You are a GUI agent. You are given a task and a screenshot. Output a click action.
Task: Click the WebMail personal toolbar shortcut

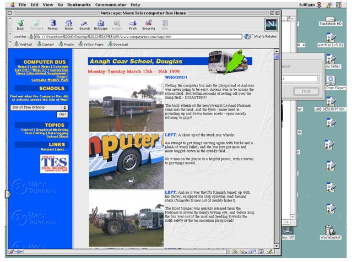[23, 44]
